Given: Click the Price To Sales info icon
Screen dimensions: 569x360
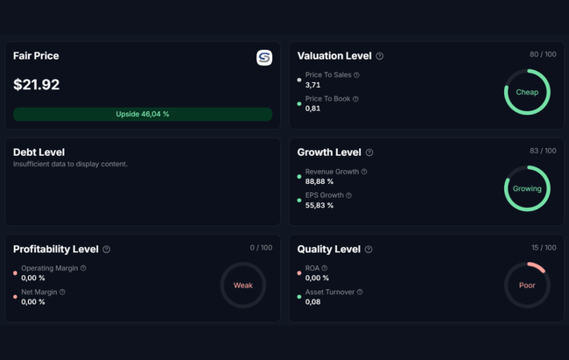Looking at the screenshot, I should point(356,75).
